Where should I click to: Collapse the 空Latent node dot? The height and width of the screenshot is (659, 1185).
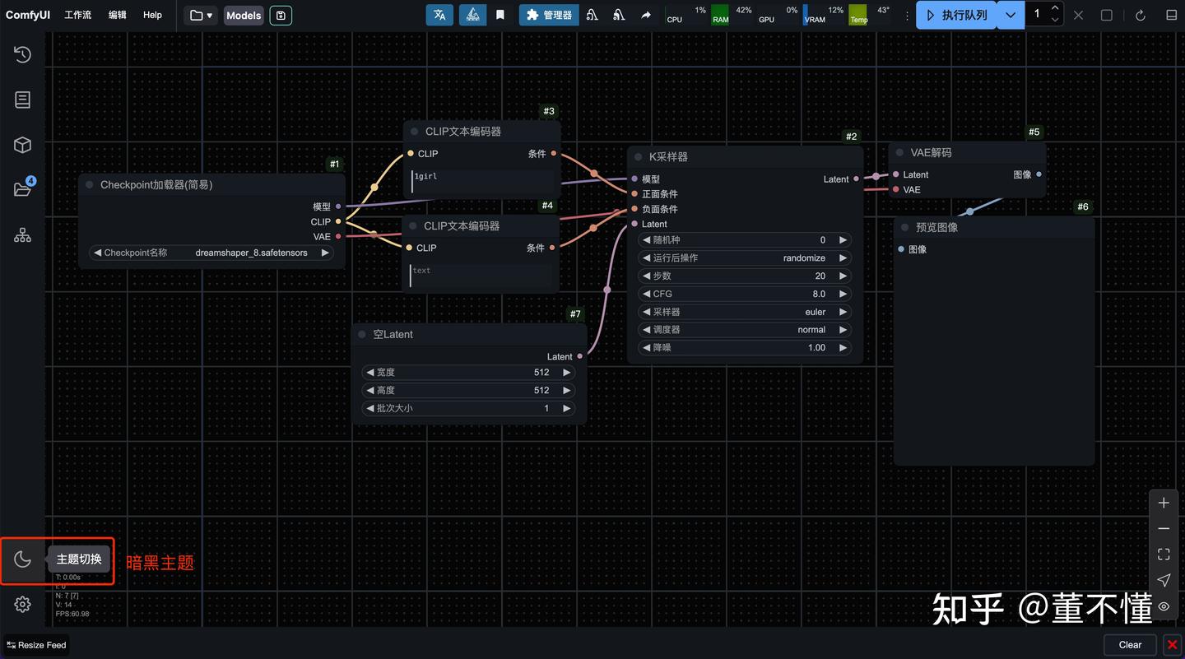coord(362,335)
